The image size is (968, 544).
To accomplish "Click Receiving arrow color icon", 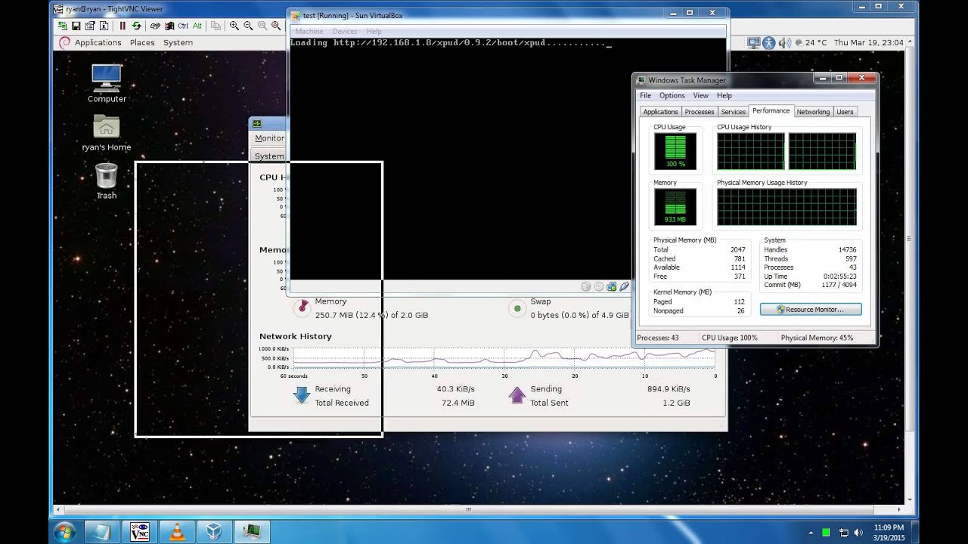I will click(x=302, y=394).
